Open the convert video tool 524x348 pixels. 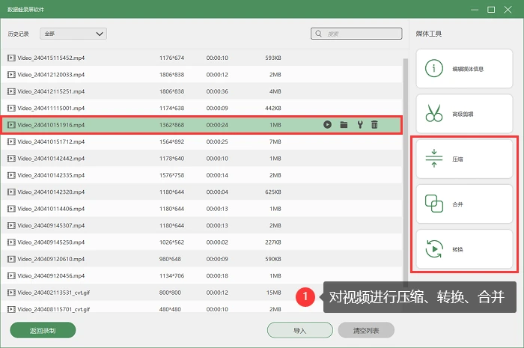tap(464, 249)
